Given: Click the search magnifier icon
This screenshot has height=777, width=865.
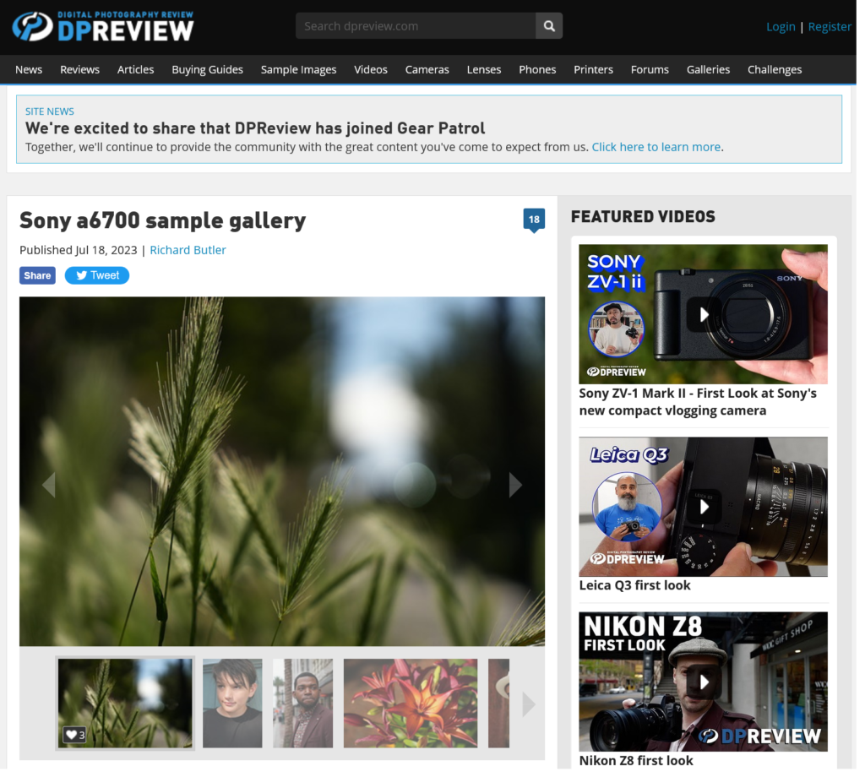Looking at the screenshot, I should pos(549,26).
